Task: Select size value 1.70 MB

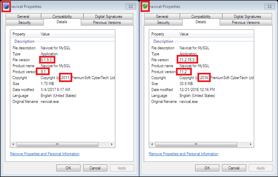Action: [47, 84]
